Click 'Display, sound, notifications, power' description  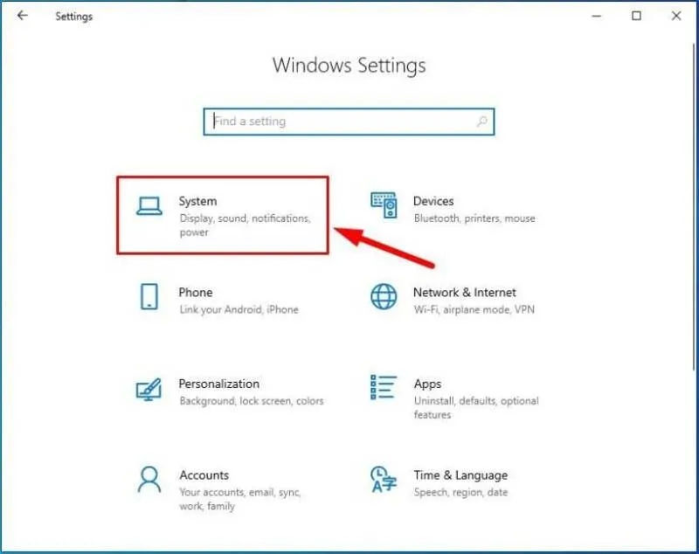point(245,225)
